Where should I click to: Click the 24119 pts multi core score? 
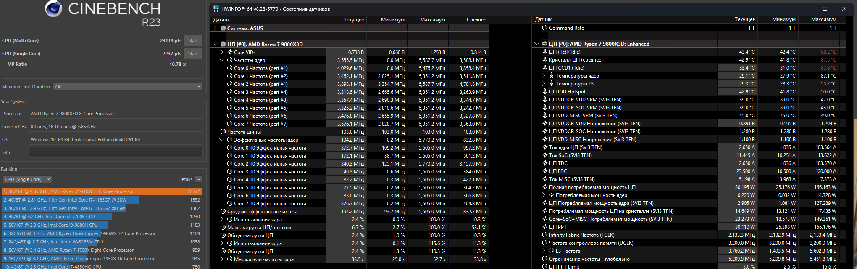coord(171,41)
